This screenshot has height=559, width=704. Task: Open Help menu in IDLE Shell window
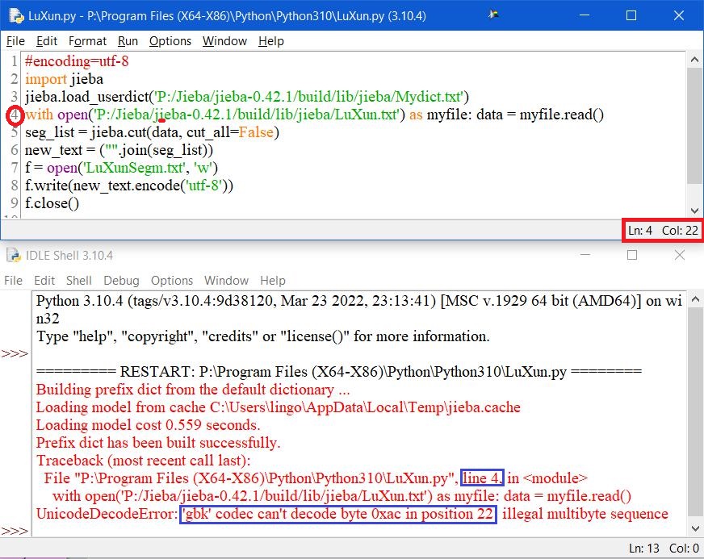pyautogui.click(x=273, y=281)
